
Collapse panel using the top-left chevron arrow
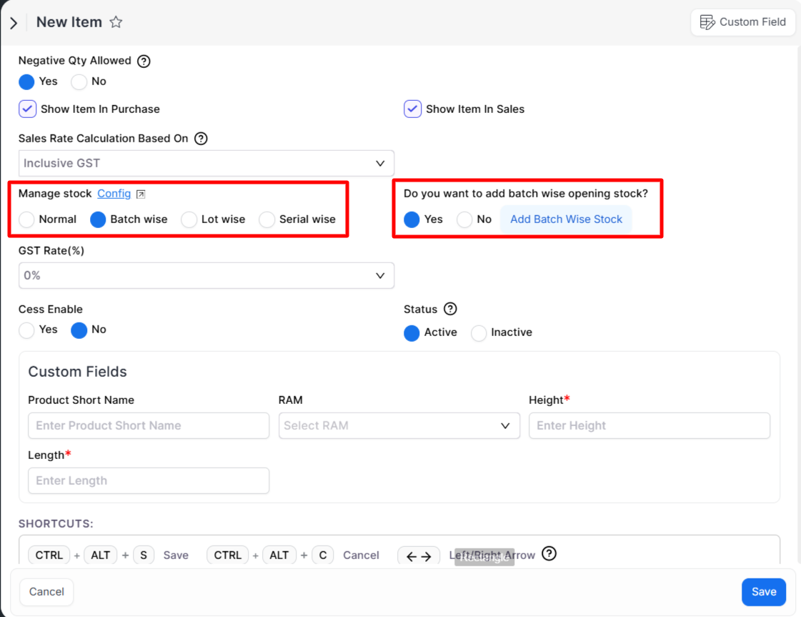(14, 23)
